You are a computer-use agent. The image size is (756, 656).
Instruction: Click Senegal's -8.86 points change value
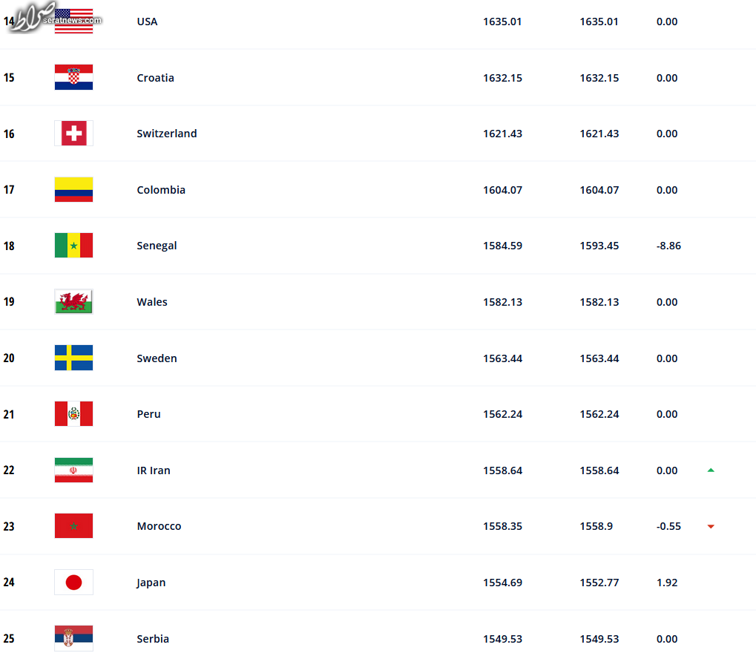pos(668,246)
